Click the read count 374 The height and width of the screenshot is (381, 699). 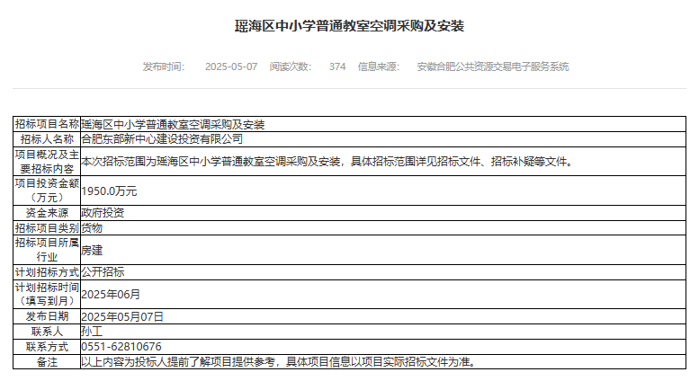pyautogui.click(x=337, y=66)
